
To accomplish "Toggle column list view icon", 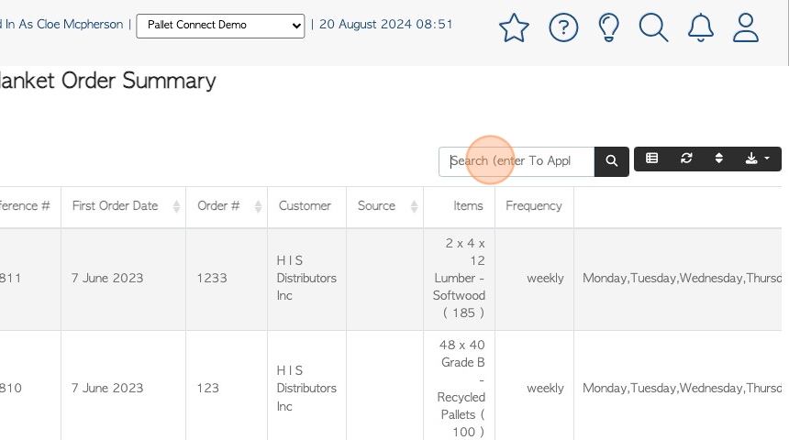I will (x=651, y=159).
